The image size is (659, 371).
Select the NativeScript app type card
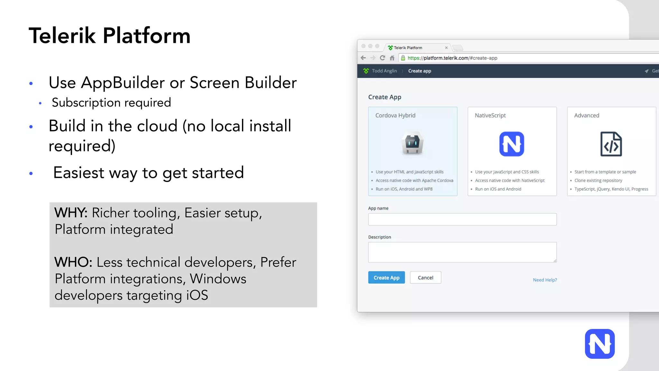[x=512, y=151]
